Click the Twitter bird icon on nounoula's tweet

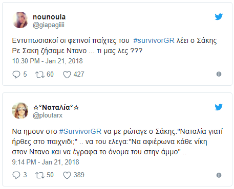click(219, 17)
